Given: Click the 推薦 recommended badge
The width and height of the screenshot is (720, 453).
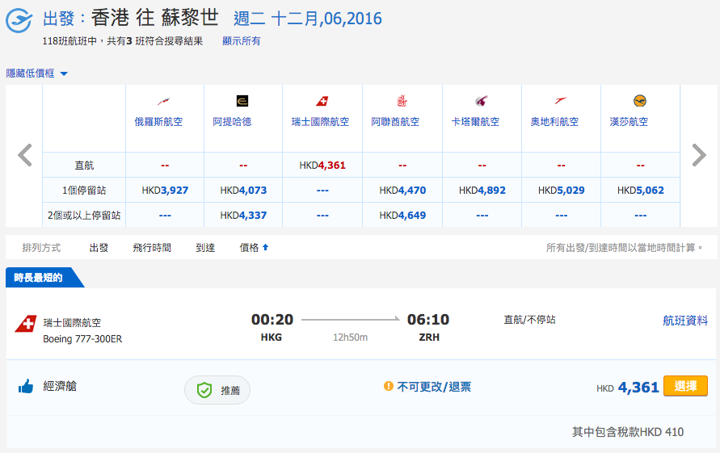Looking at the screenshot, I should [217, 390].
